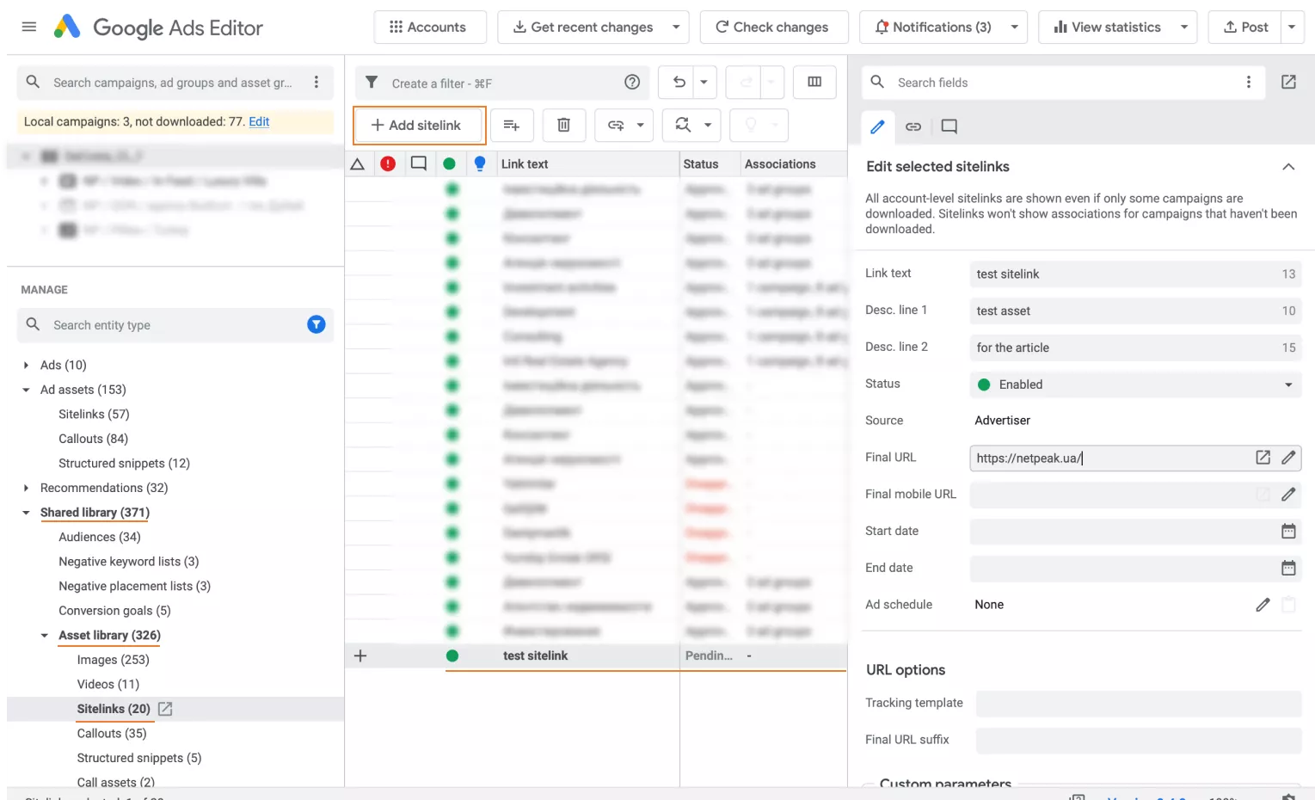Screen dimensions: 1315x800
Task: Click the link associations toolbar icon
Action: tap(616, 126)
